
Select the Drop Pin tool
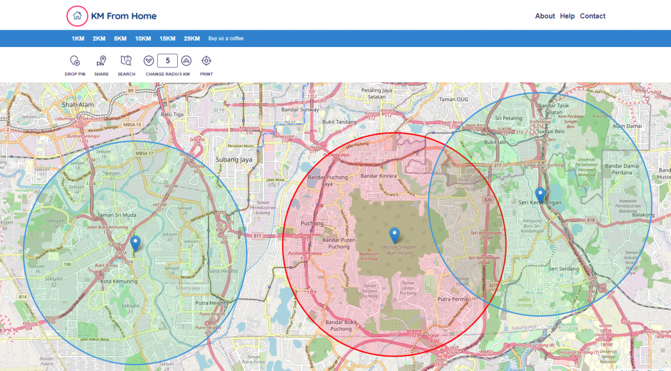click(75, 61)
